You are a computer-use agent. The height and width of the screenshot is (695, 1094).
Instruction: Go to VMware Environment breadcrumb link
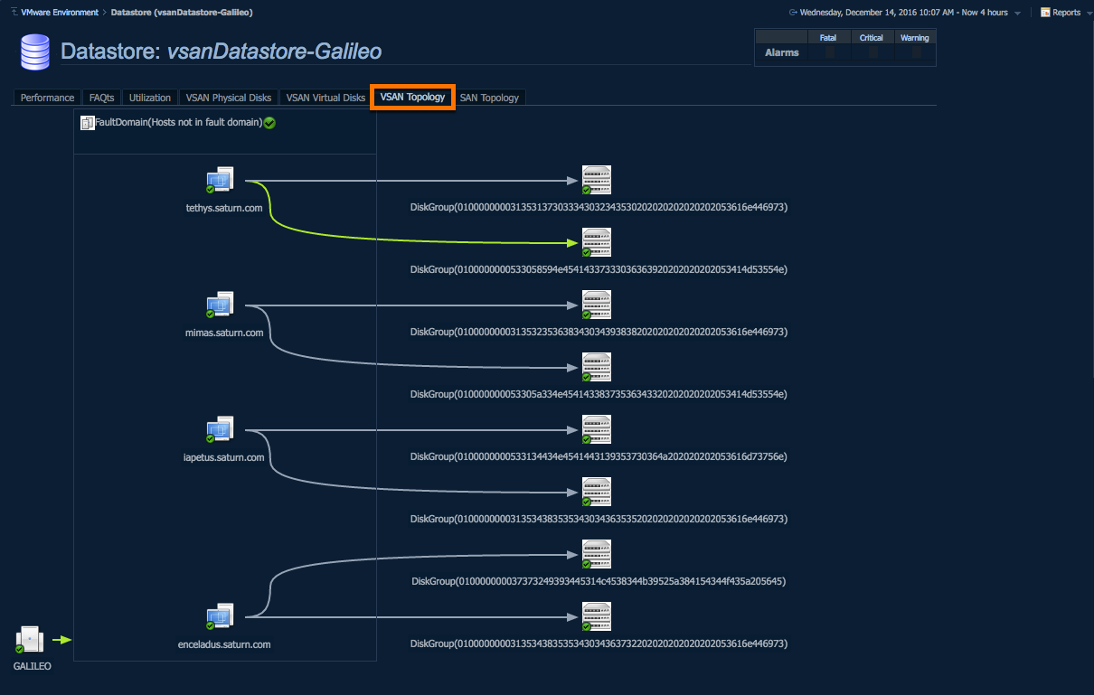point(60,13)
